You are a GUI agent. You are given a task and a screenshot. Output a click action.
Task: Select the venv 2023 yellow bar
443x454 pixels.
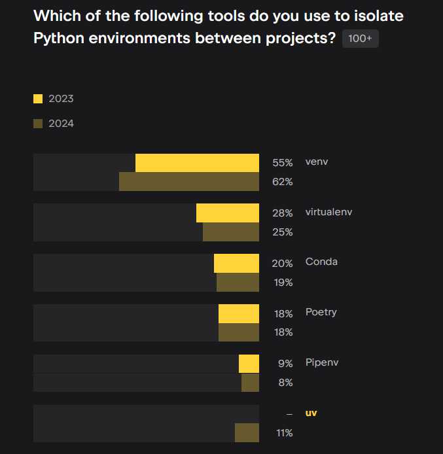click(197, 163)
